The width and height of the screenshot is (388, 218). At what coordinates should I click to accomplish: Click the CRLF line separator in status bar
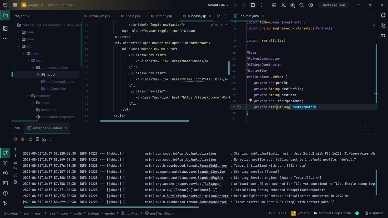(x=283, y=213)
